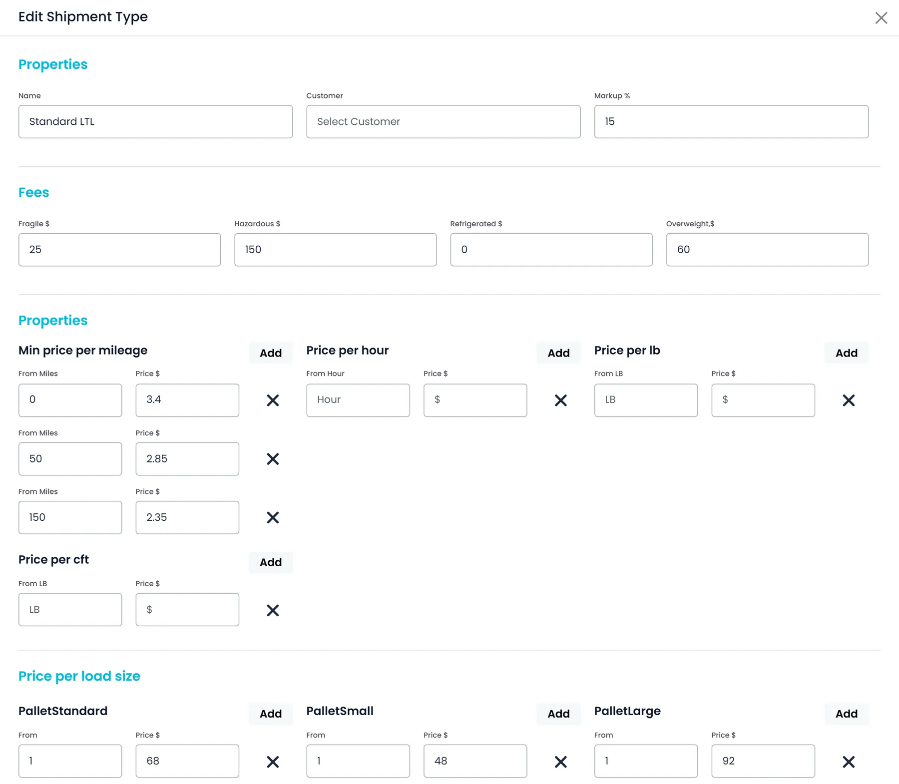Edit the PalletStandard price 68
This screenshot has height=784, width=899.
(x=187, y=761)
